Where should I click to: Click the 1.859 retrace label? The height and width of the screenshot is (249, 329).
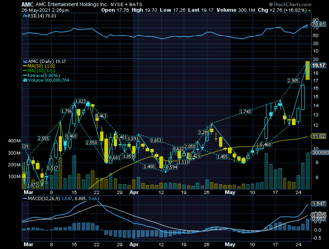(x=128, y=156)
